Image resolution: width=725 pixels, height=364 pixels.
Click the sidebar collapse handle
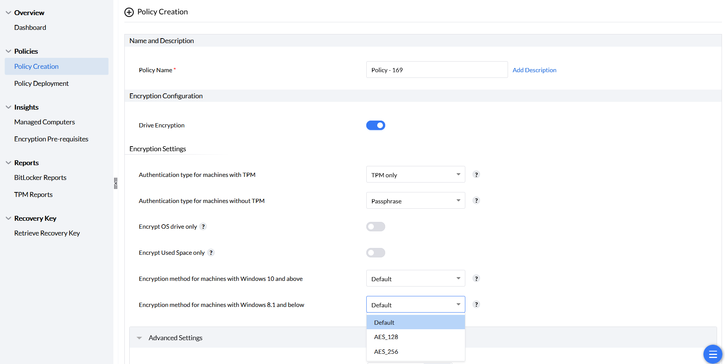[x=116, y=183]
